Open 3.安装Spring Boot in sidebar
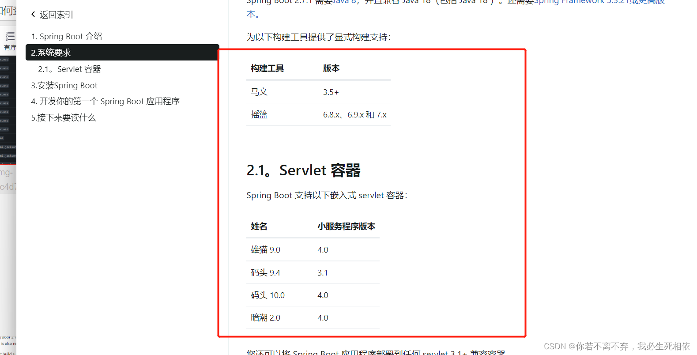The width and height of the screenshot is (697, 355). click(x=64, y=85)
